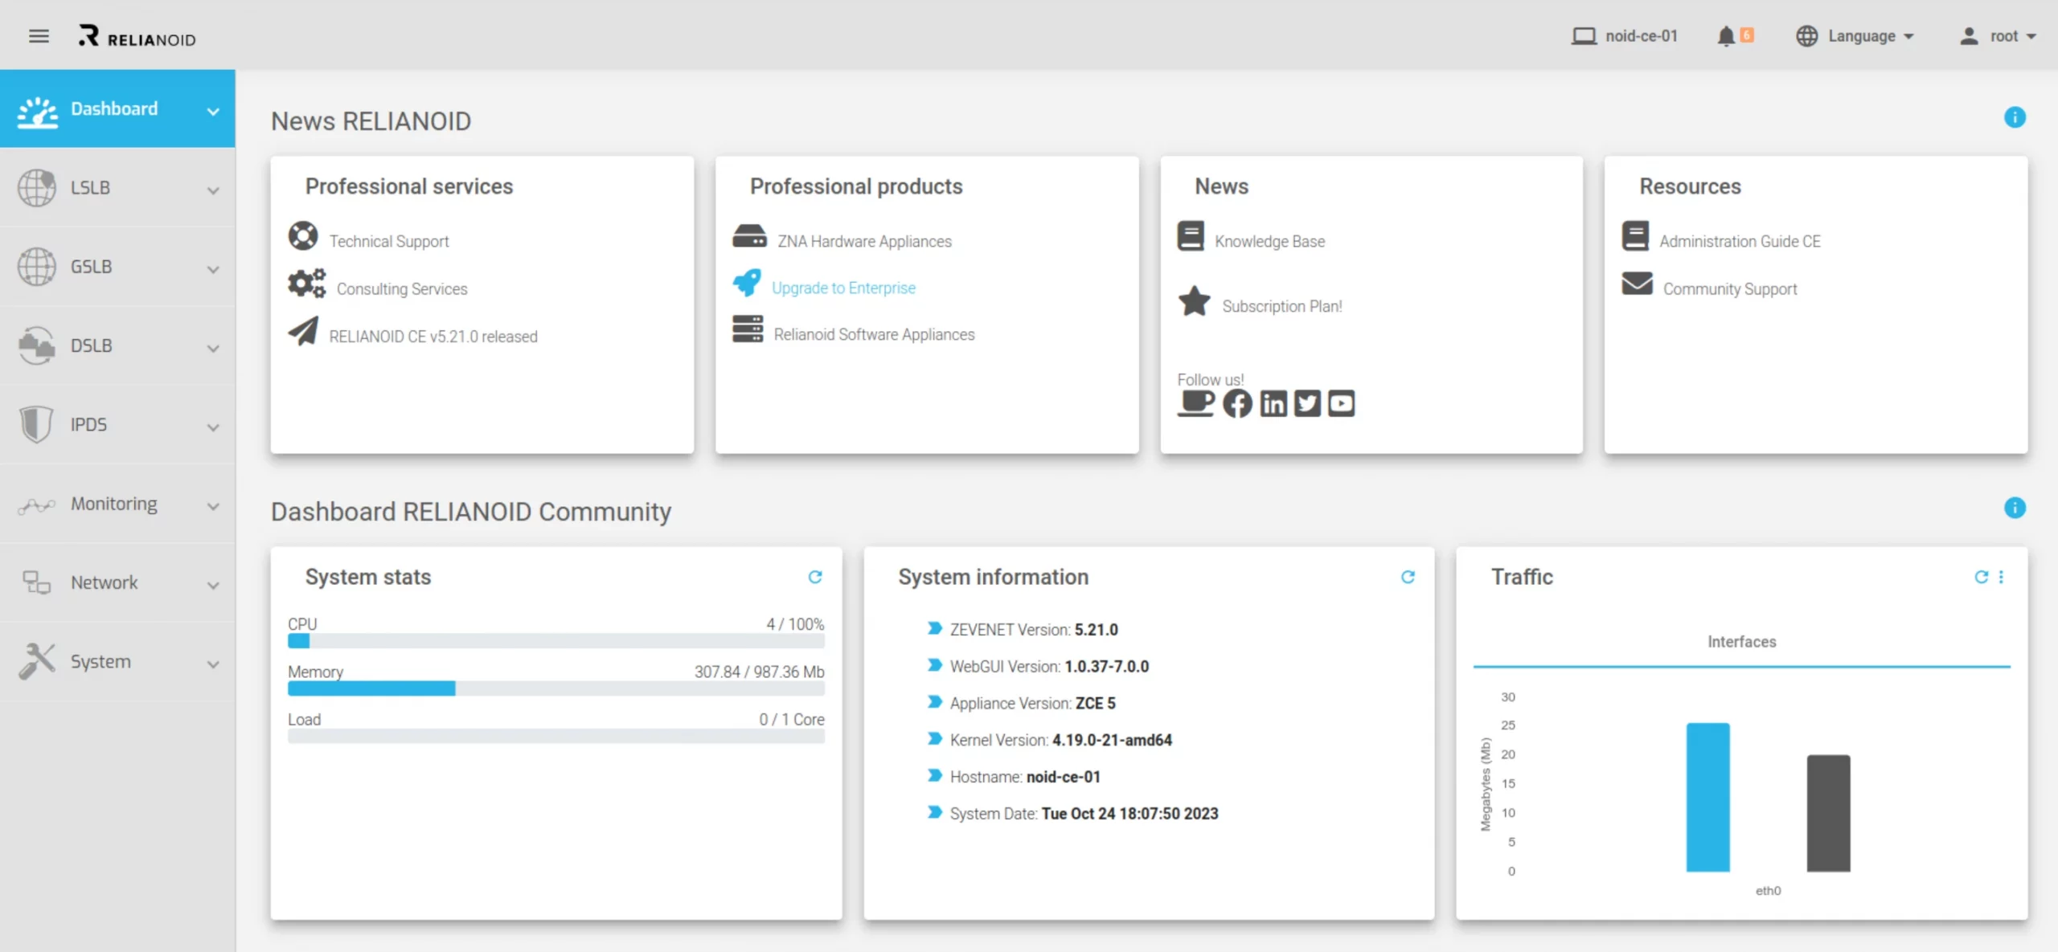Select GSLB in the sidebar

117,266
